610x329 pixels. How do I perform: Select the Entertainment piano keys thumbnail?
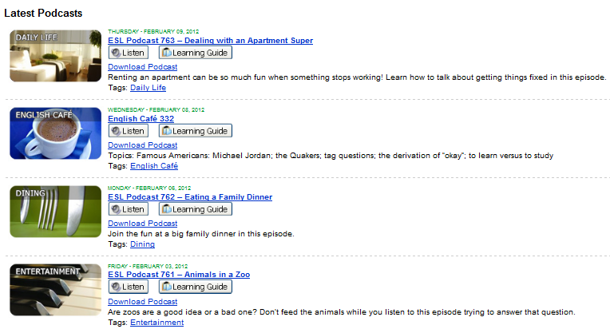point(56,290)
